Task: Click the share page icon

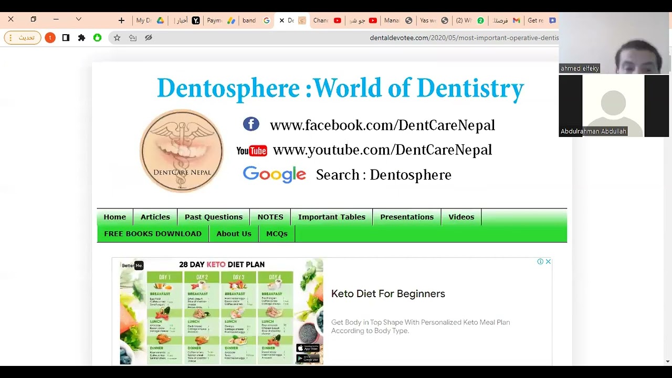Action: [133, 38]
